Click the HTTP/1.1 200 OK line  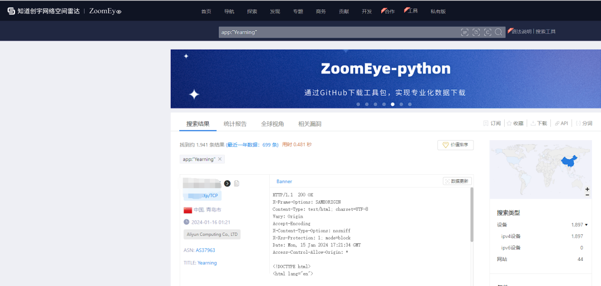tap(293, 195)
